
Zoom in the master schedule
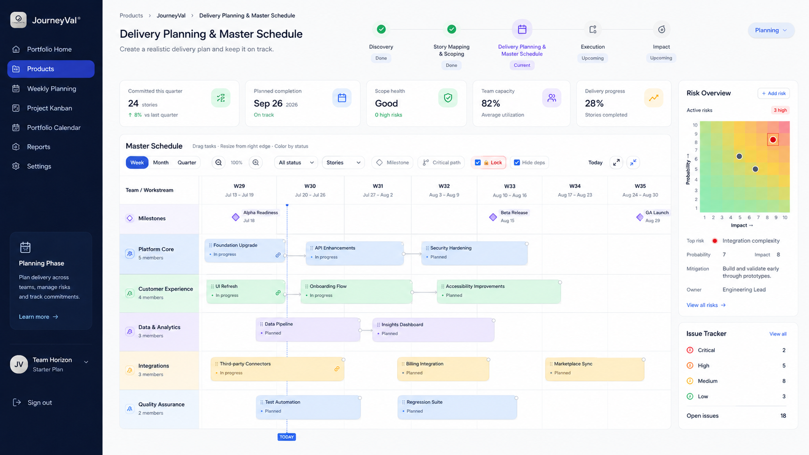256,162
